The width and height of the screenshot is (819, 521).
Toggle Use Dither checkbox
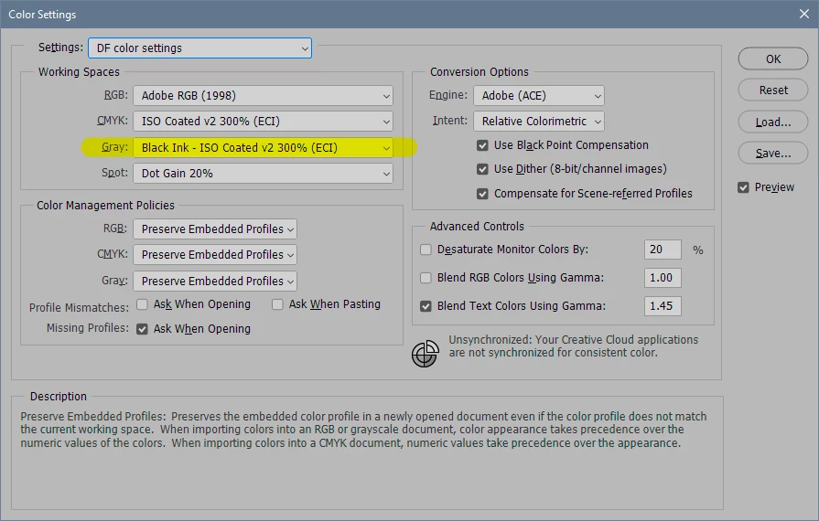click(x=482, y=169)
